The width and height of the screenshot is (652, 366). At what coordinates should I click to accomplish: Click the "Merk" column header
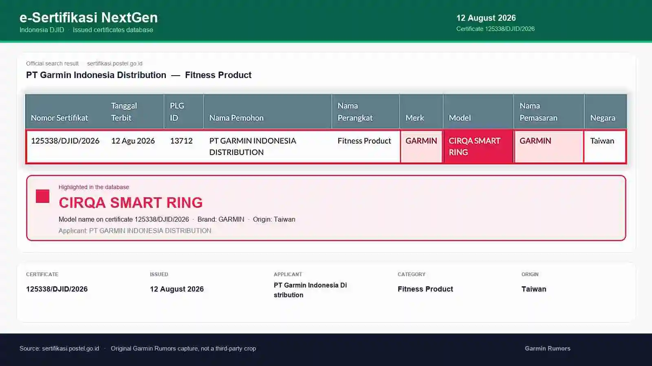pyautogui.click(x=414, y=118)
